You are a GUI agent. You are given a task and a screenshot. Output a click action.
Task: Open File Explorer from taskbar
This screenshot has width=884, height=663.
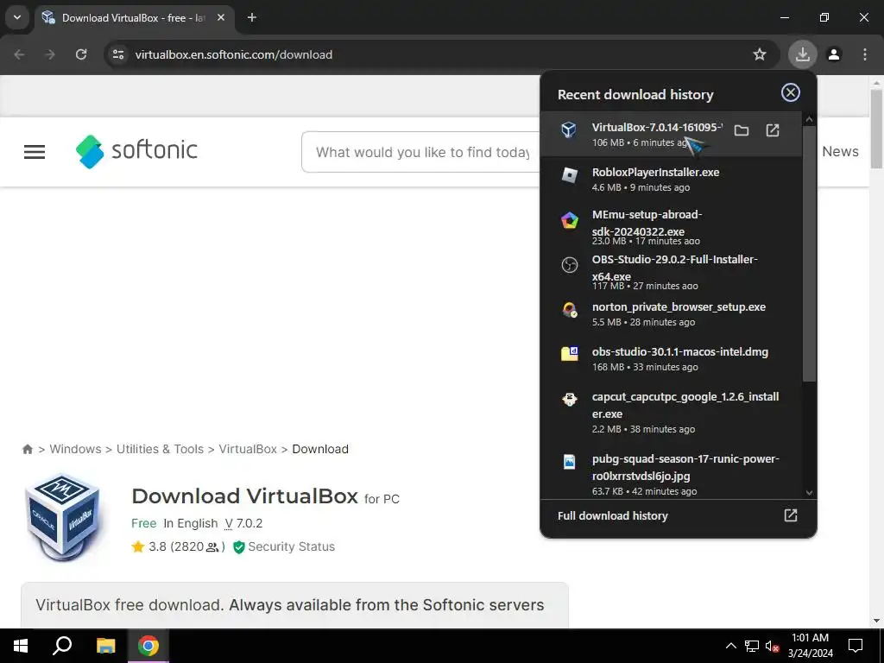(x=105, y=646)
